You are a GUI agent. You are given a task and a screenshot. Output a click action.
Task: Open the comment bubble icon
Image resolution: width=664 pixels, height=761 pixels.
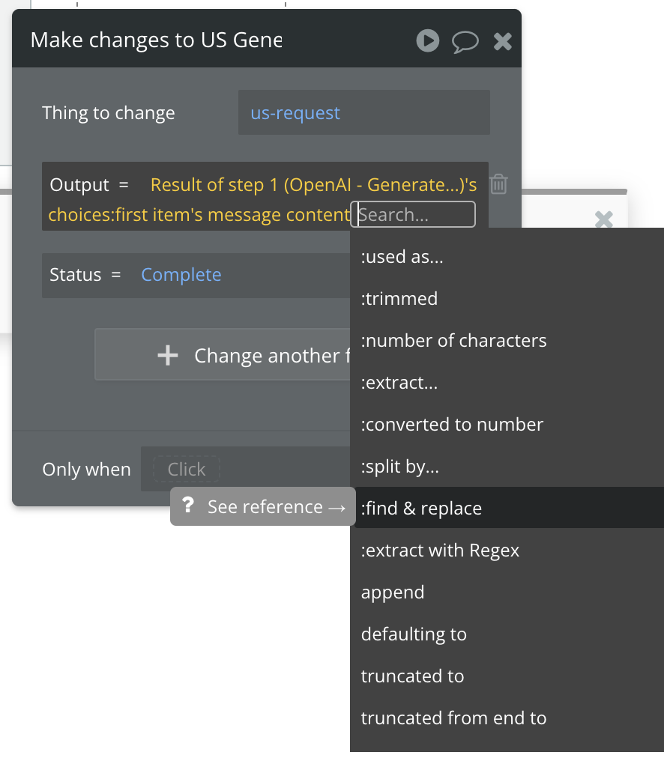point(465,41)
